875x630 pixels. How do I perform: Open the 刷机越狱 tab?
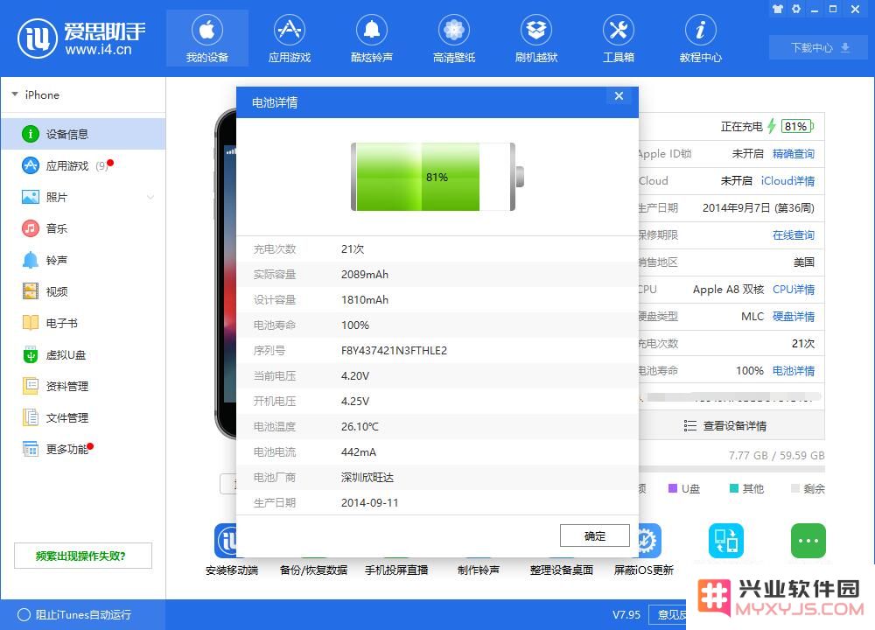click(536, 38)
